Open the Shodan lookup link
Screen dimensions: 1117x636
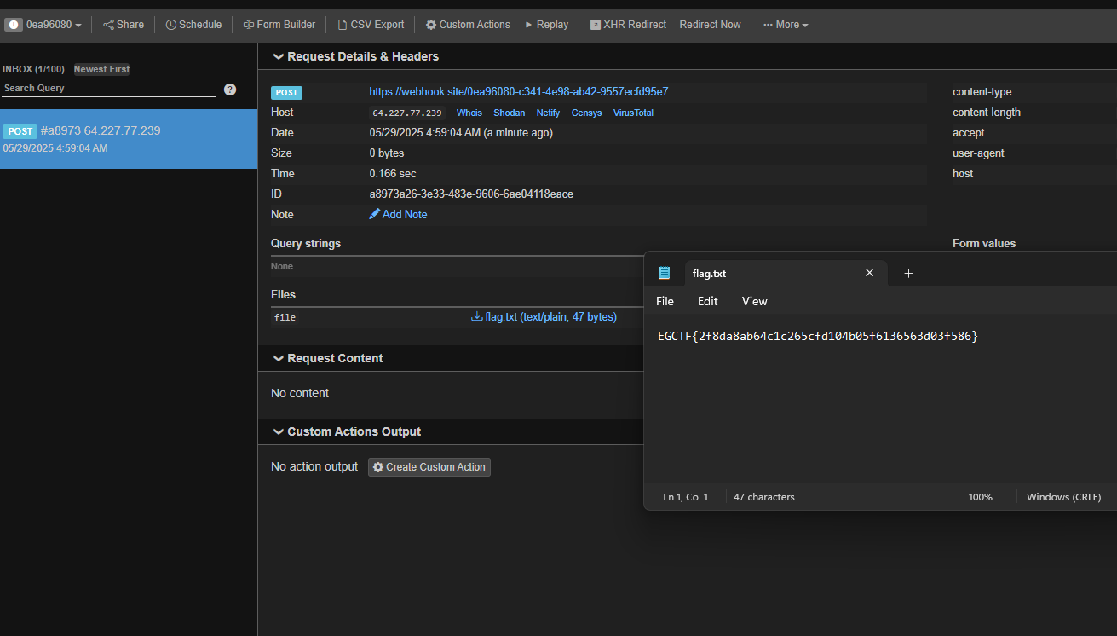pos(510,113)
